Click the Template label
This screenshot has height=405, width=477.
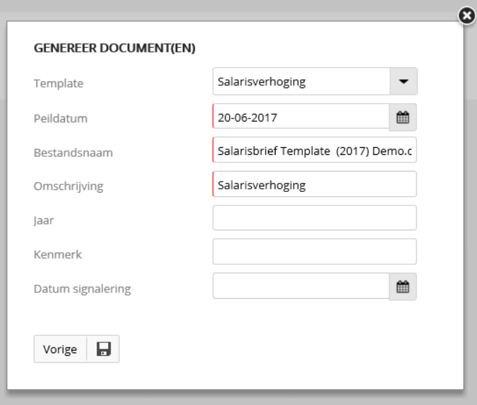pyautogui.click(x=58, y=83)
